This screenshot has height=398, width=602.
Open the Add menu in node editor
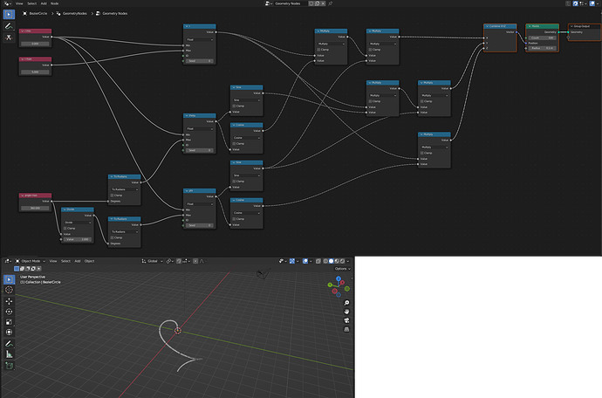pyautogui.click(x=44, y=3)
